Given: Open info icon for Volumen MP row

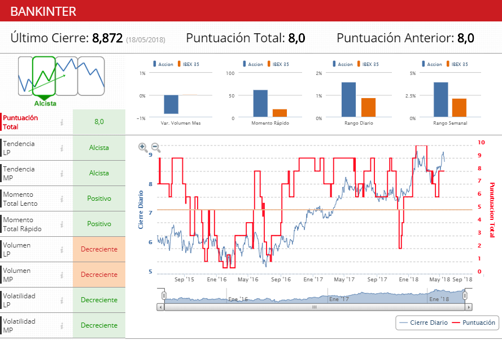Looking at the screenshot, I should click(x=62, y=275).
